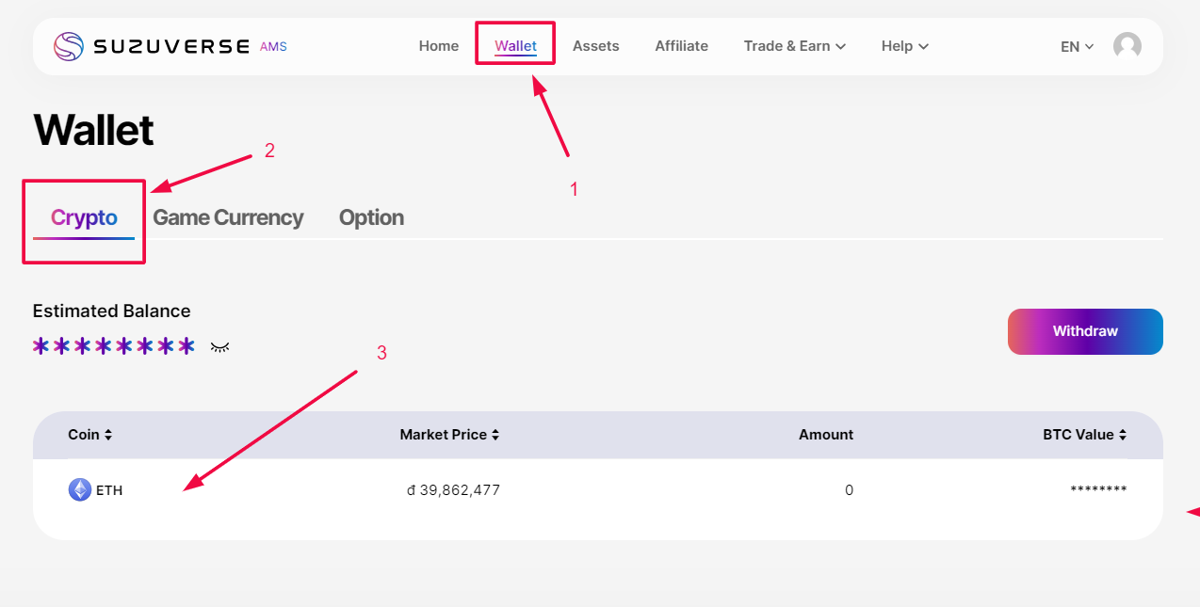Sort the table by Coin
1200x607 pixels.
pos(90,435)
